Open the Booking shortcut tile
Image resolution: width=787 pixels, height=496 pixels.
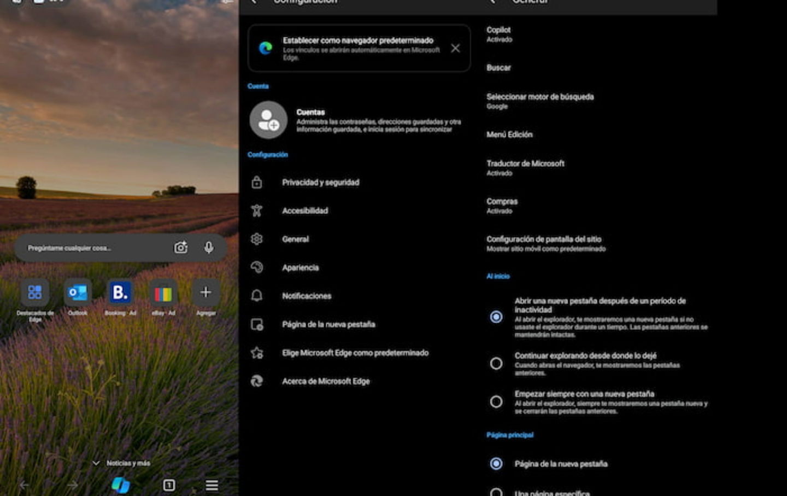120,293
